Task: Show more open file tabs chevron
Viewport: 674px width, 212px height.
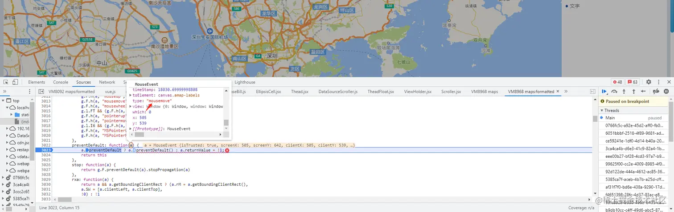Action: pyautogui.click(x=566, y=92)
